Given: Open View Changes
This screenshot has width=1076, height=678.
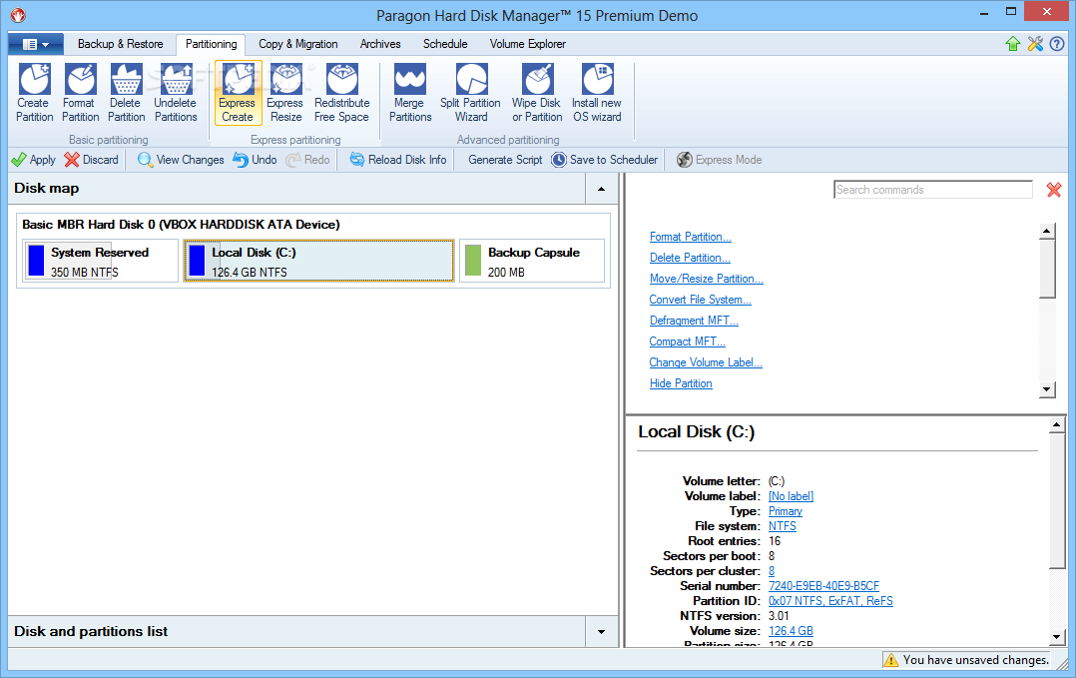Looking at the screenshot, I should [182, 160].
